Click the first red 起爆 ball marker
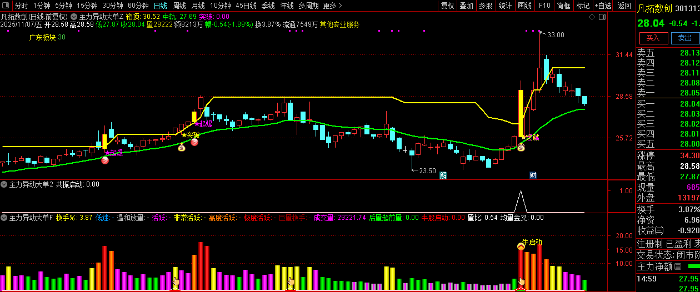Image resolution: width=700 pixels, height=292 pixels. point(105,160)
